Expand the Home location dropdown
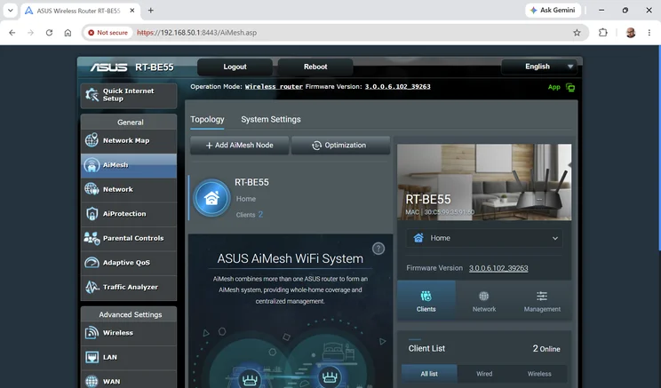661x388 pixels. tap(484, 238)
